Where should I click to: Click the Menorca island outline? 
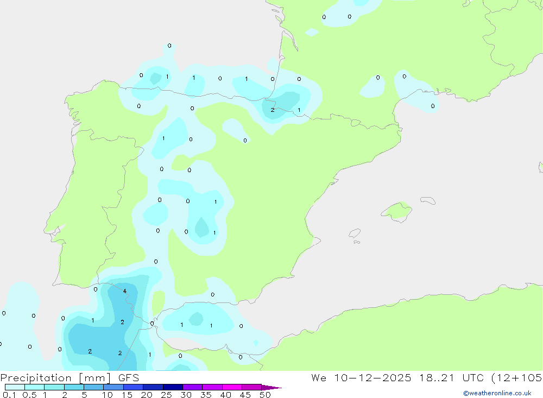[428, 200]
